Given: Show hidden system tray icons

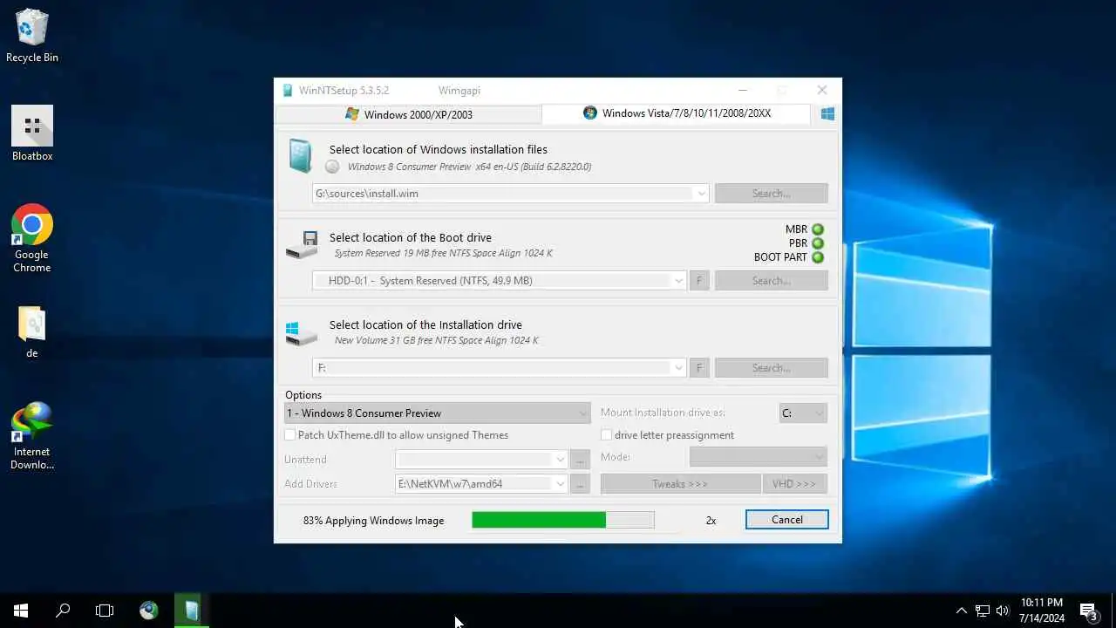Looking at the screenshot, I should point(962,611).
